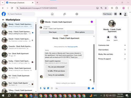Expand Chat members section
The height and width of the screenshot is (98, 131).
[x=112, y=50]
